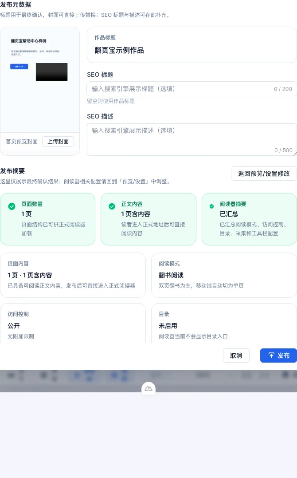Click green check icon on 正文内容 card

(x=112, y=206)
